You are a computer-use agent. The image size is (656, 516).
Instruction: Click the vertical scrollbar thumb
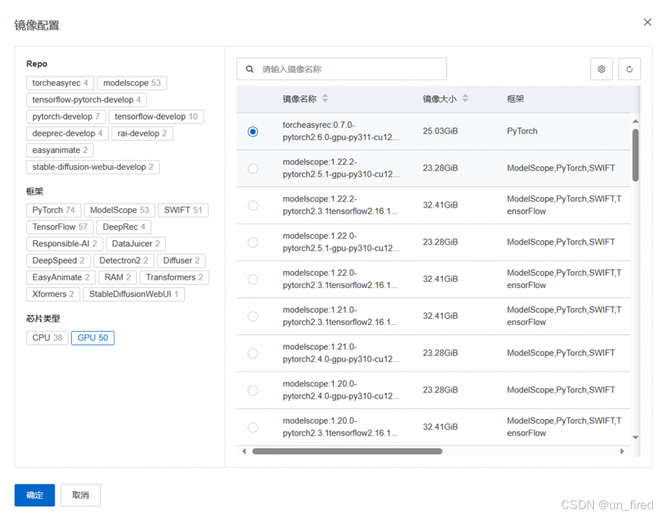(x=636, y=155)
